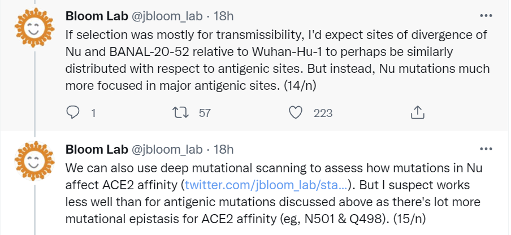The width and height of the screenshot is (511, 235).
Task: Open the sun avatar on the 15/n tweet
Action: (x=33, y=162)
